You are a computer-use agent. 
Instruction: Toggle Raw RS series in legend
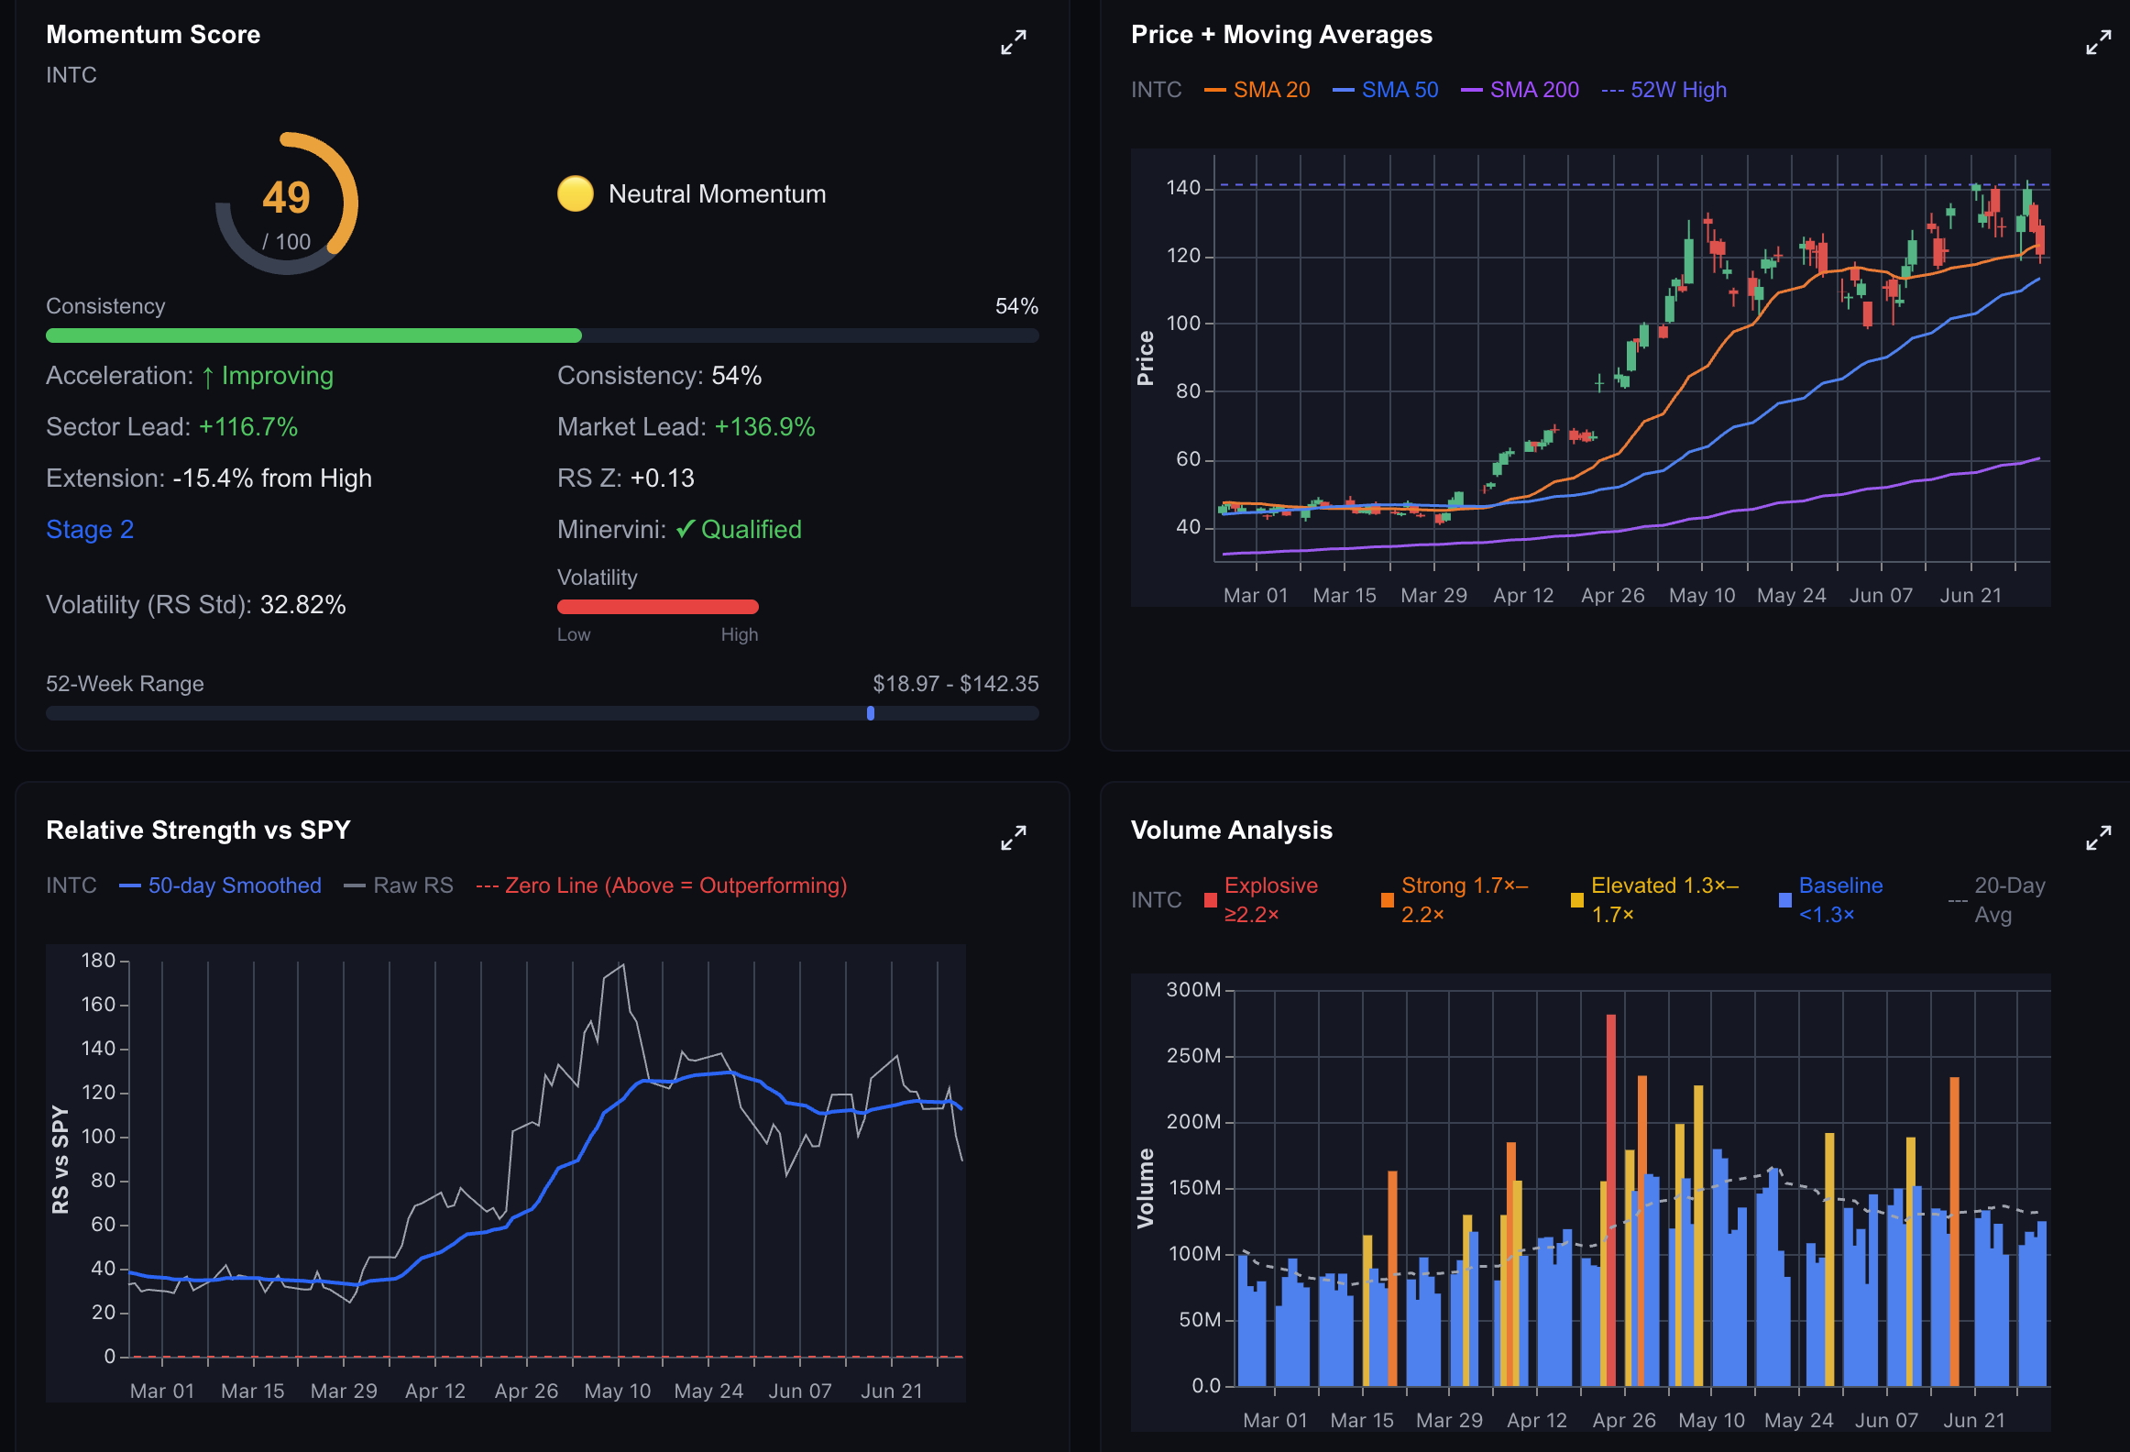click(399, 885)
